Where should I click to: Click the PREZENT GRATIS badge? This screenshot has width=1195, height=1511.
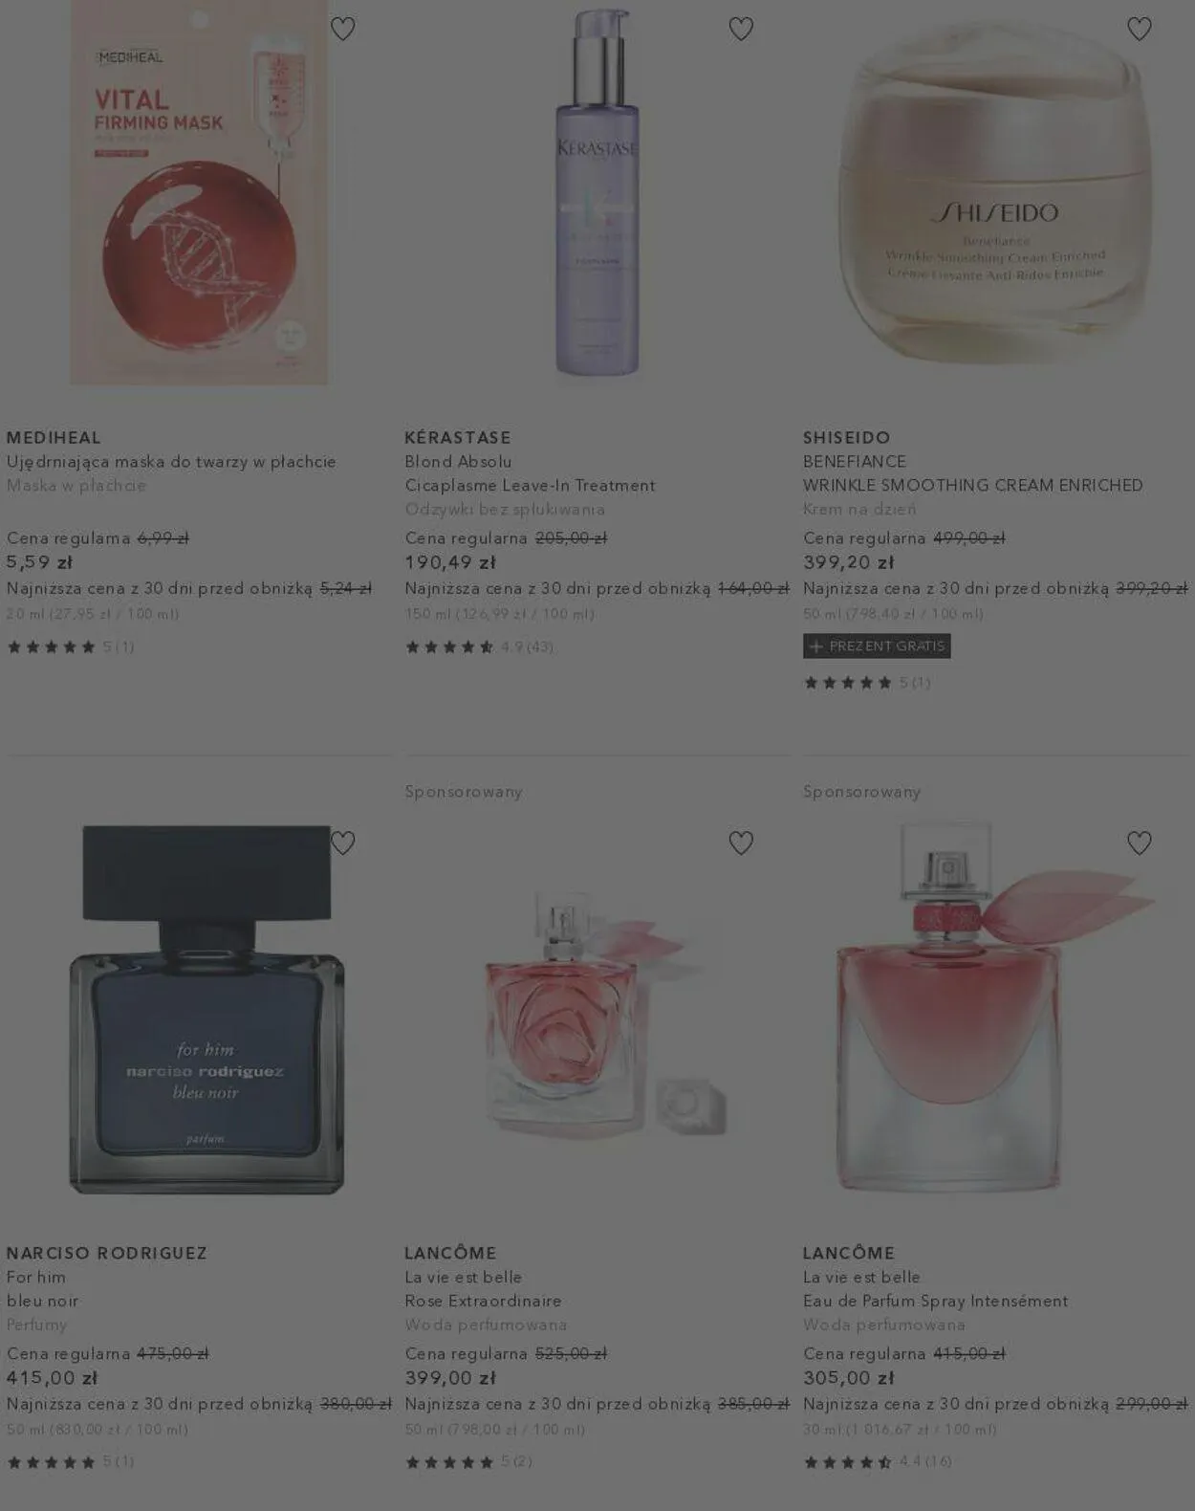(x=877, y=646)
